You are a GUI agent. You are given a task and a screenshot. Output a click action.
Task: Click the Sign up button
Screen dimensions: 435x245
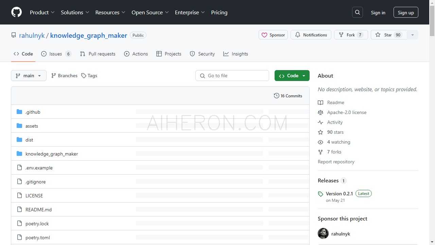(x=405, y=12)
